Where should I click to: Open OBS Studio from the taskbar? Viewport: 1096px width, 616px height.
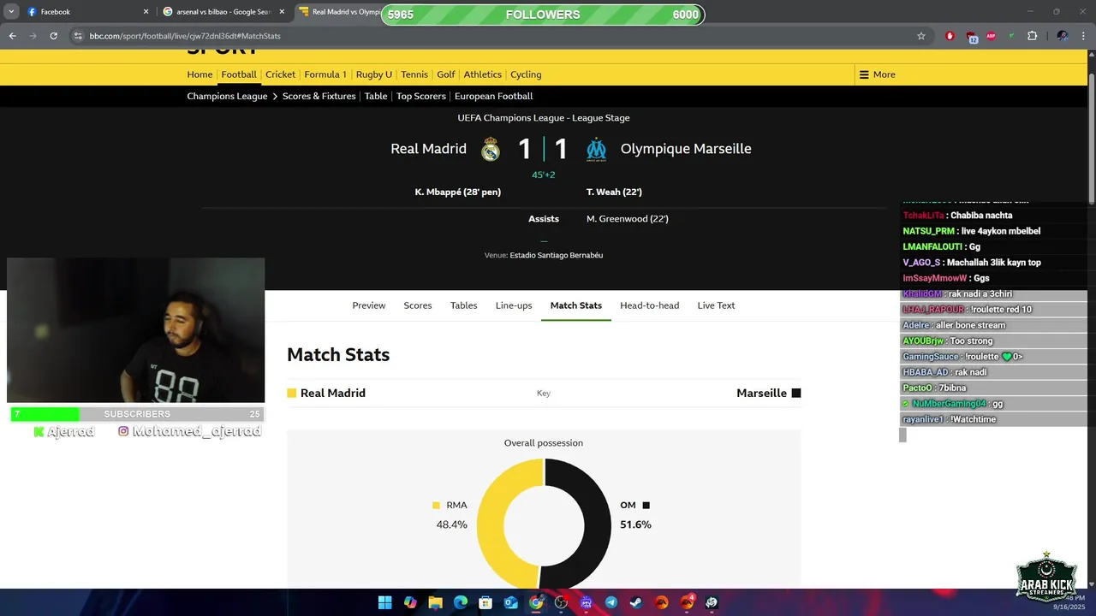pyautogui.click(x=561, y=602)
